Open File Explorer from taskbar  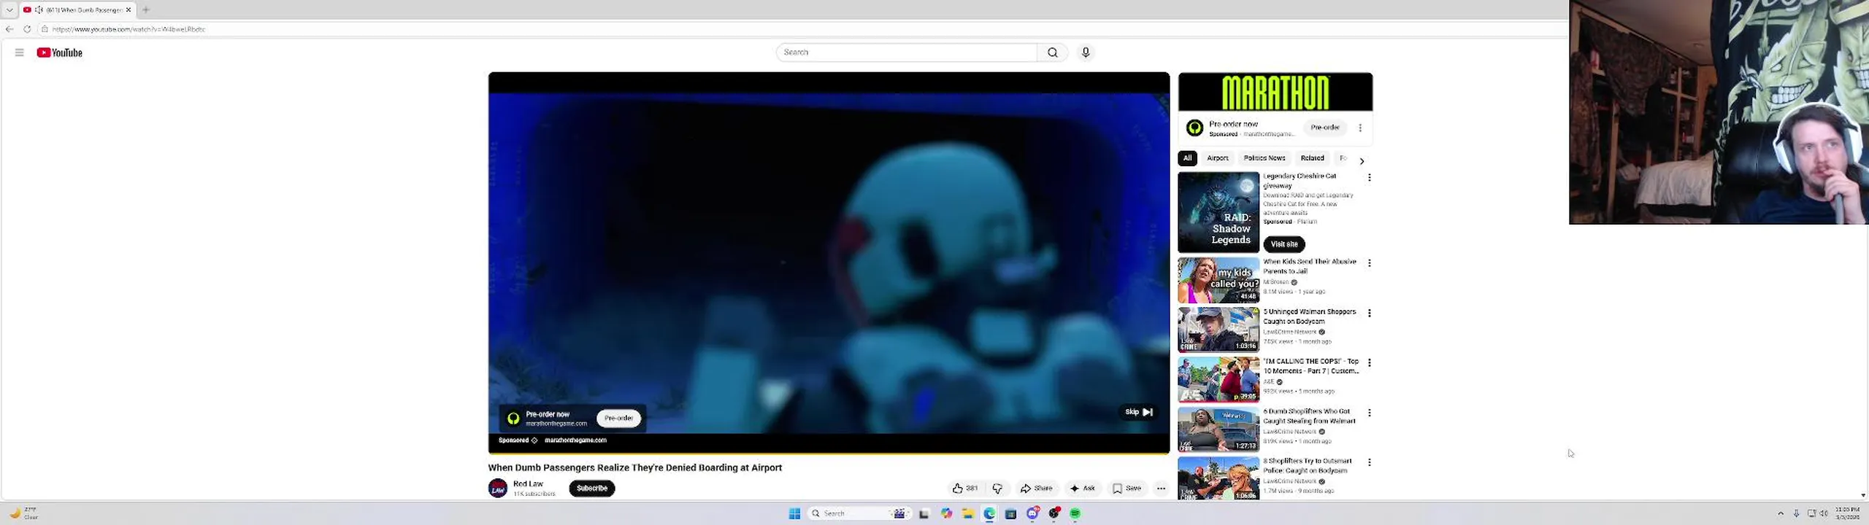click(x=967, y=514)
